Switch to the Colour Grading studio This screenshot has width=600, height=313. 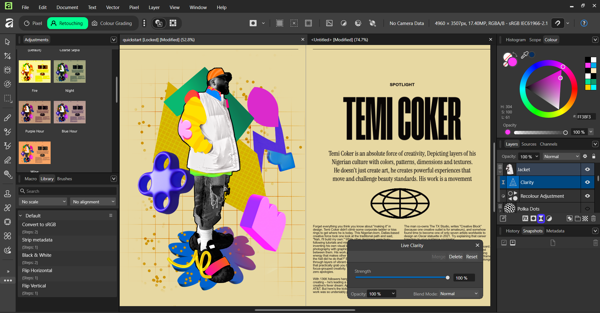pyautogui.click(x=112, y=23)
